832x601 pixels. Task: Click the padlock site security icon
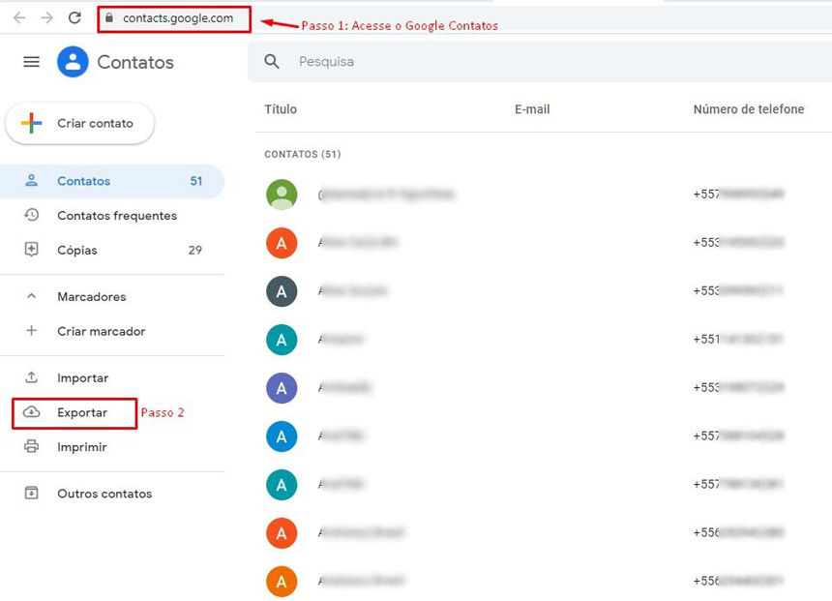click(x=109, y=18)
